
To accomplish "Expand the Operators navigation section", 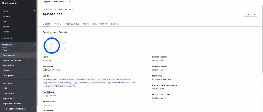I will pyautogui.click(x=18, y=38).
